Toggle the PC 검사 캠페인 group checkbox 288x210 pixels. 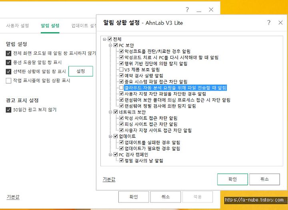[x=116, y=155]
